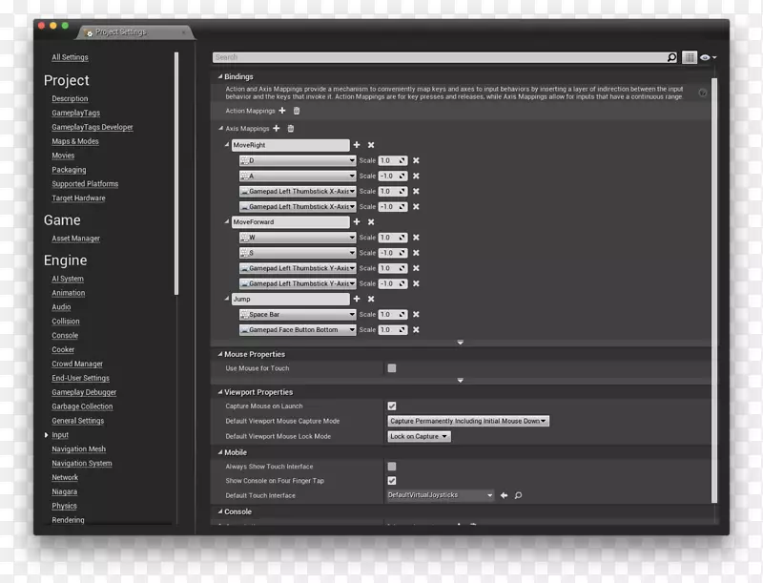The width and height of the screenshot is (763, 583).
Task: Collapse the Viewport Properties section
Action: click(x=220, y=392)
